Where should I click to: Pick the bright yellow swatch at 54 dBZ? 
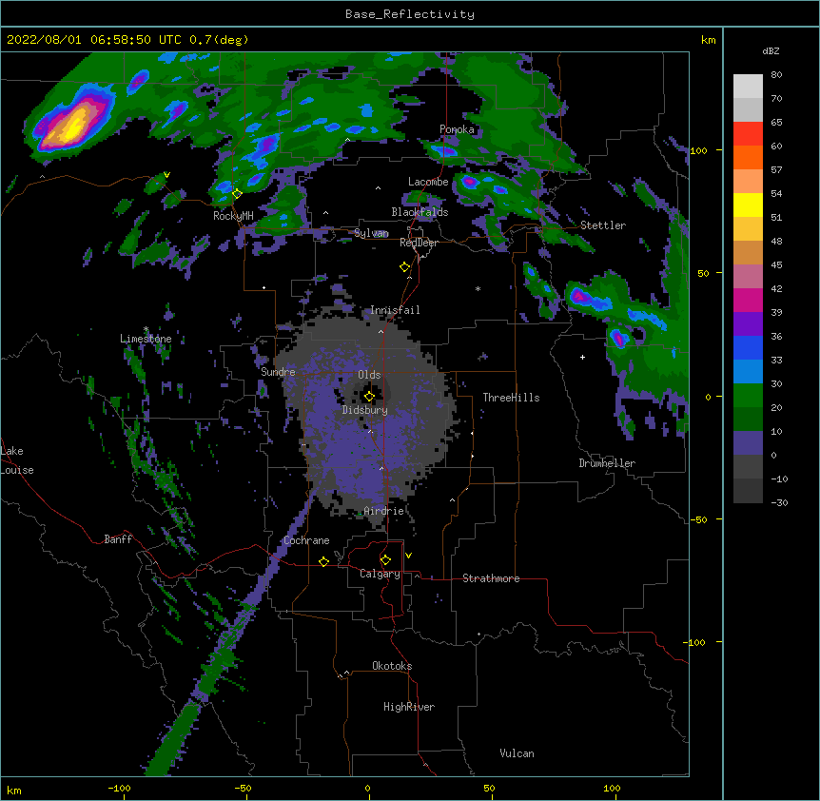tap(748, 205)
